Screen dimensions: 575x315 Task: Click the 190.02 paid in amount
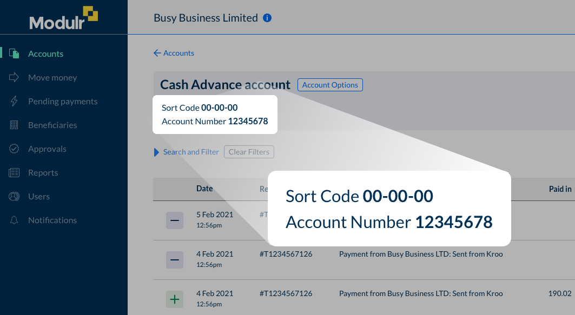point(560,293)
